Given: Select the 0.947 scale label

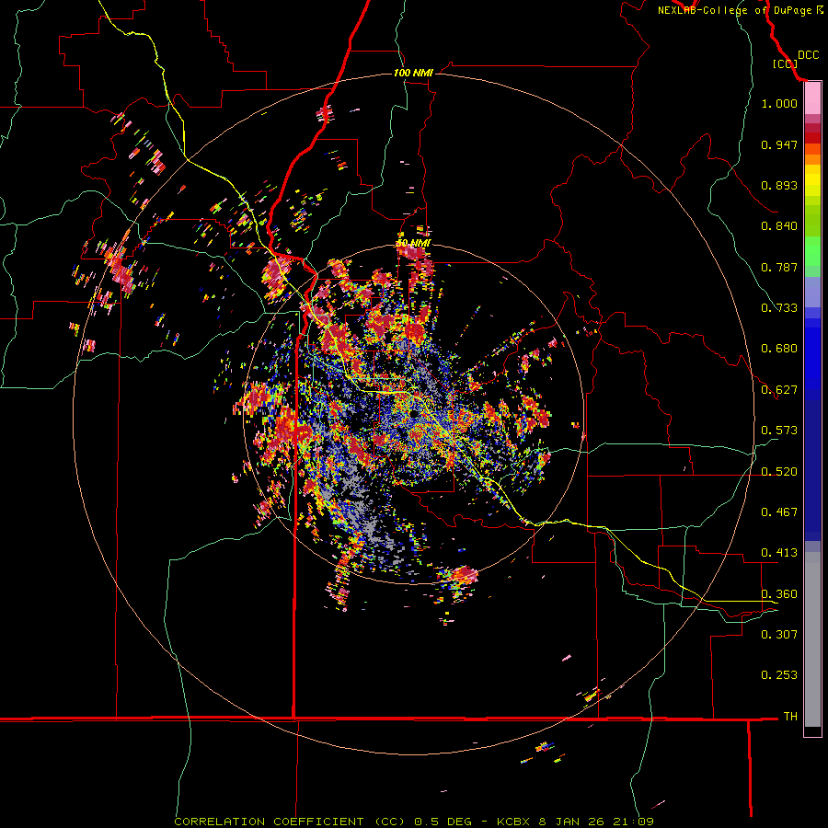Looking at the screenshot, I should (x=779, y=144).
